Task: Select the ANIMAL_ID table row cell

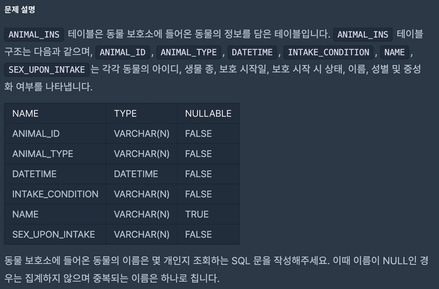Action: 55,134
